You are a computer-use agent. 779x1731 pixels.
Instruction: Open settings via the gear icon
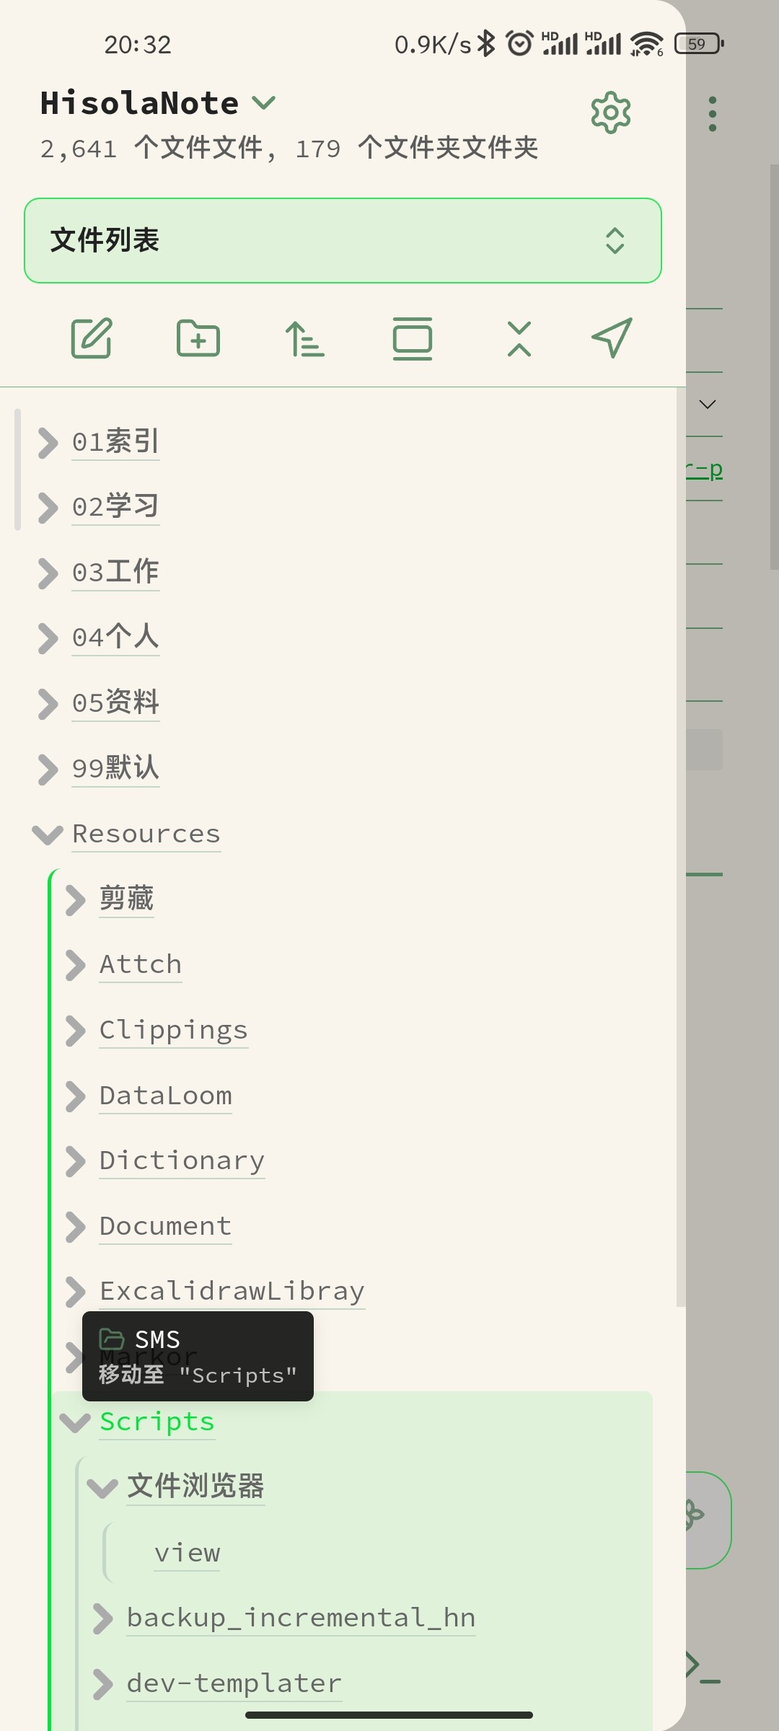(610, 113)
